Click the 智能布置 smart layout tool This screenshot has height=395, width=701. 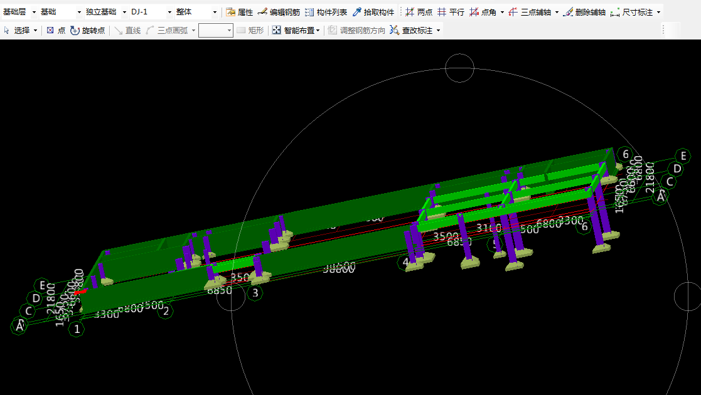tap(293, 30)
